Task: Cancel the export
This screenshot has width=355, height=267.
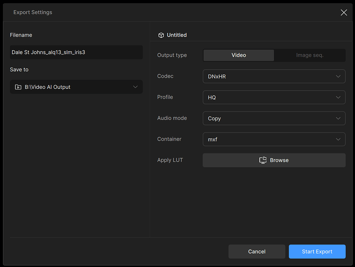Action: pyautogui.click(x=257, y=252)
